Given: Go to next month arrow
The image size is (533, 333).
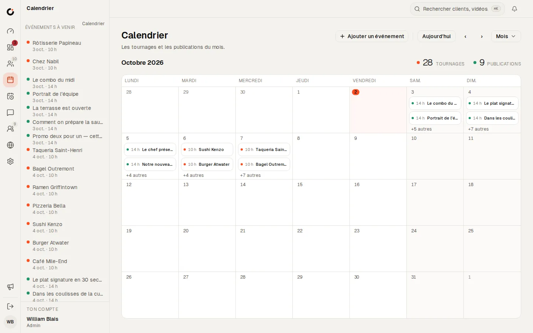Looking at the screenshot, I should [482, 36].
